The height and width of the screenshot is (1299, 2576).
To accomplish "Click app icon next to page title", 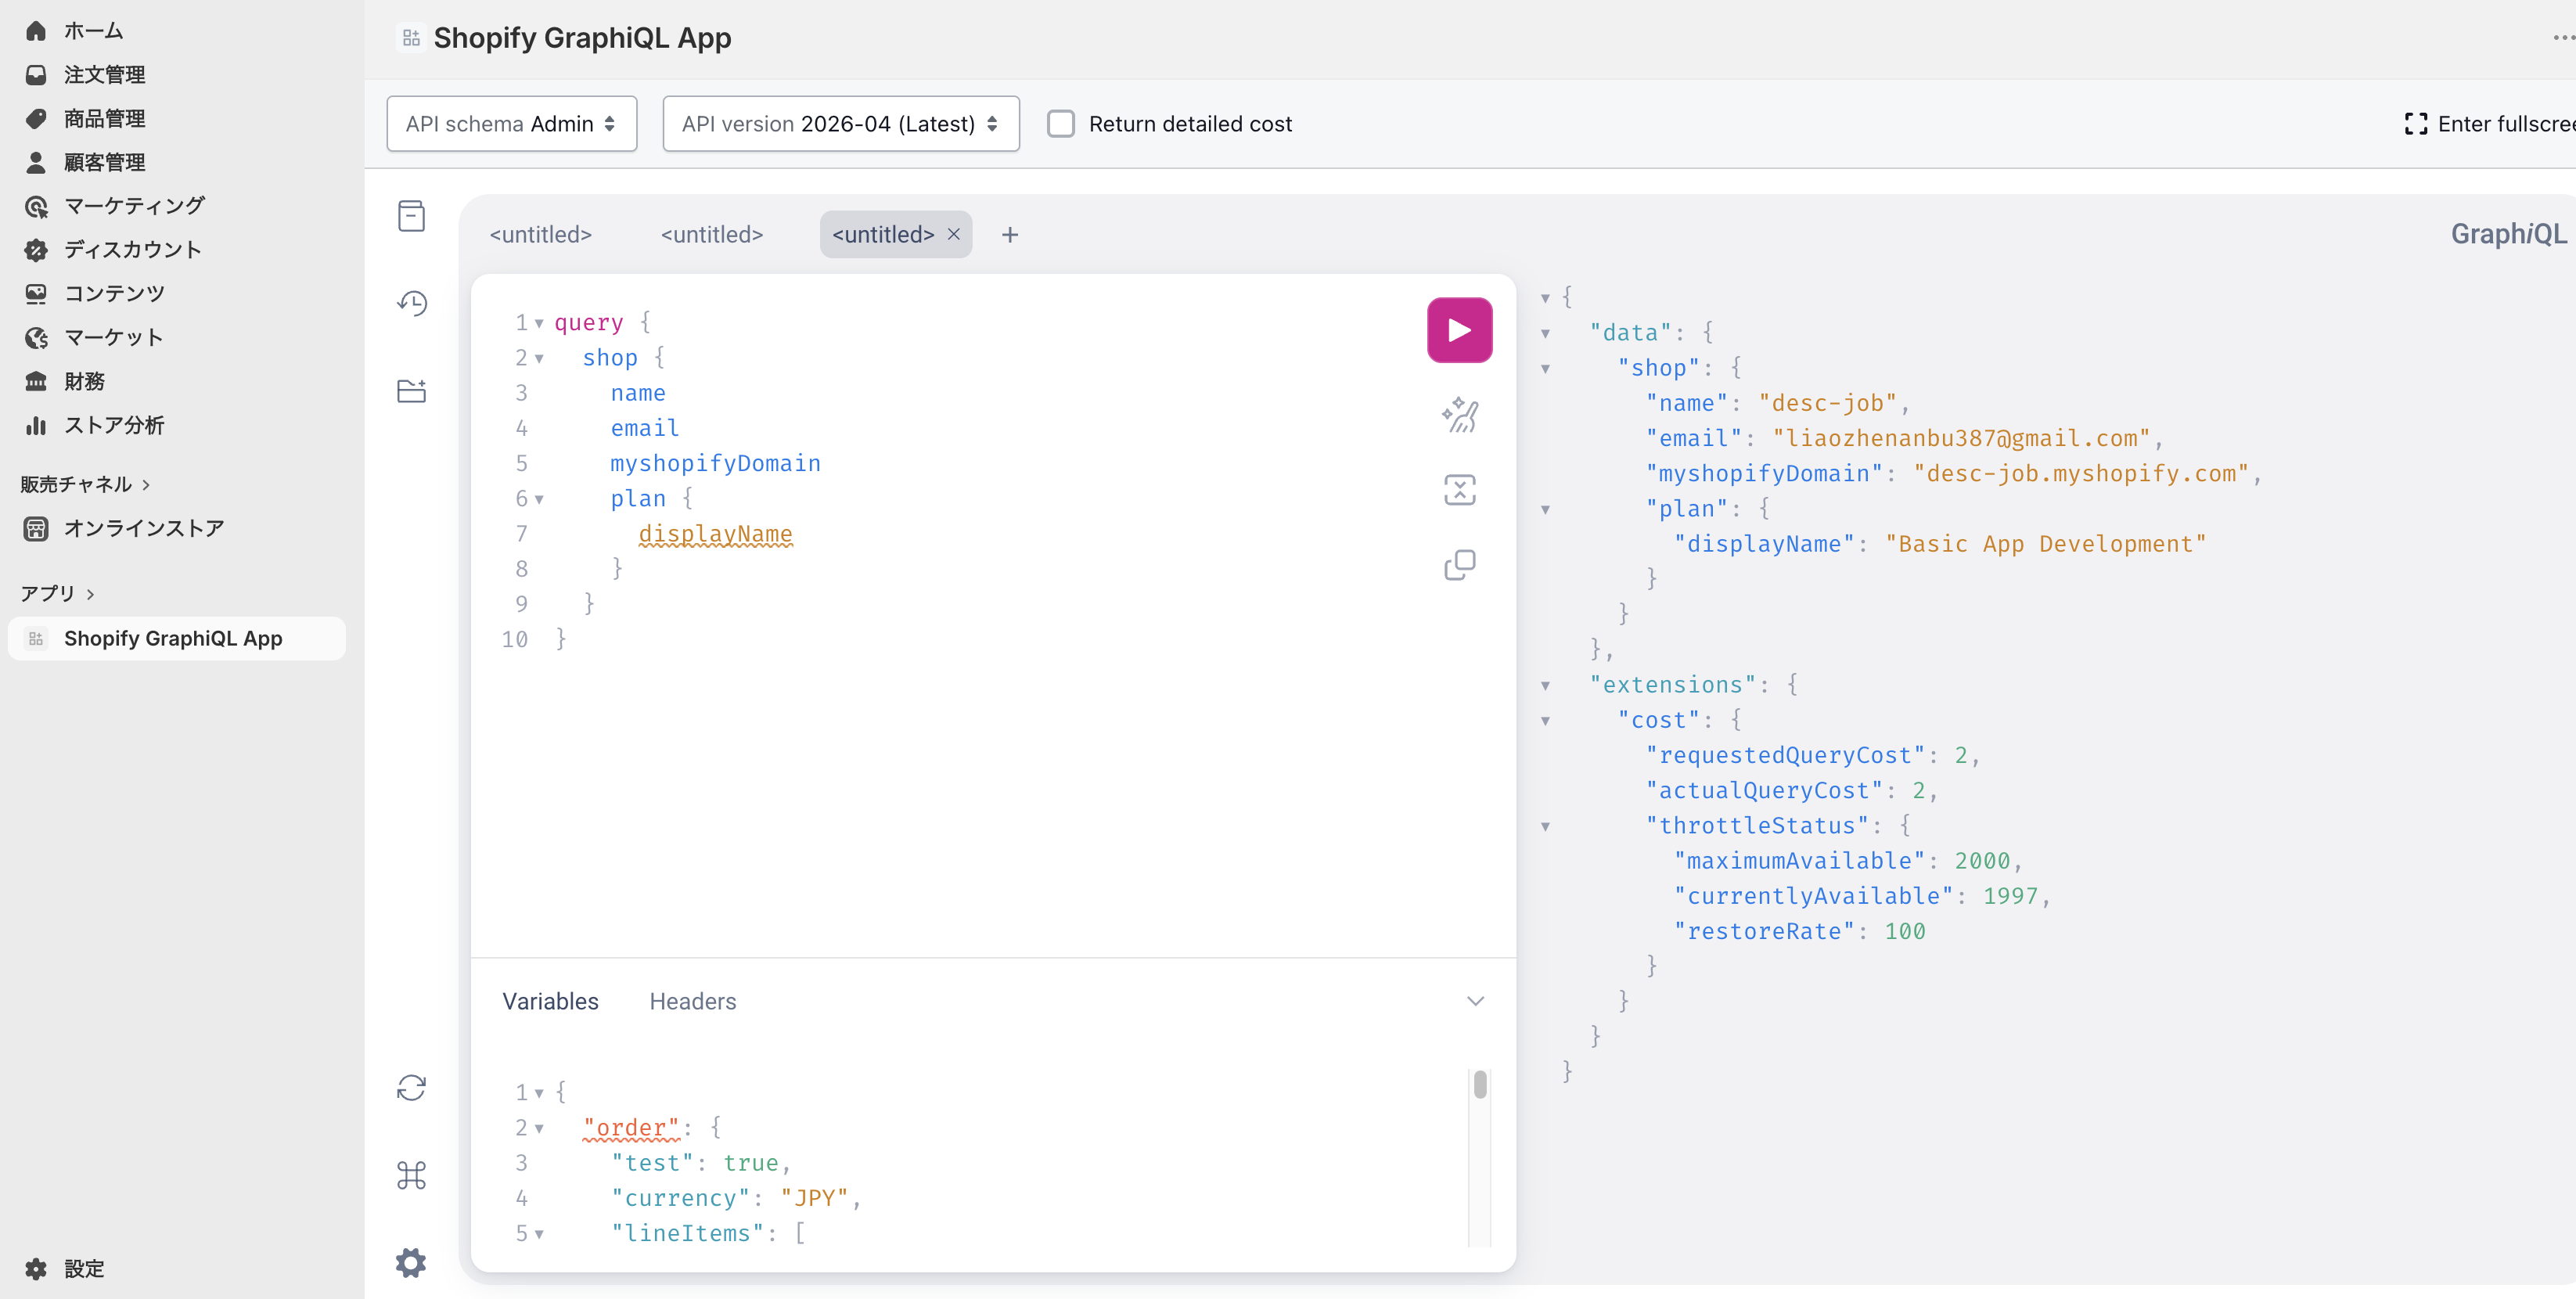I will click(411, 38).
